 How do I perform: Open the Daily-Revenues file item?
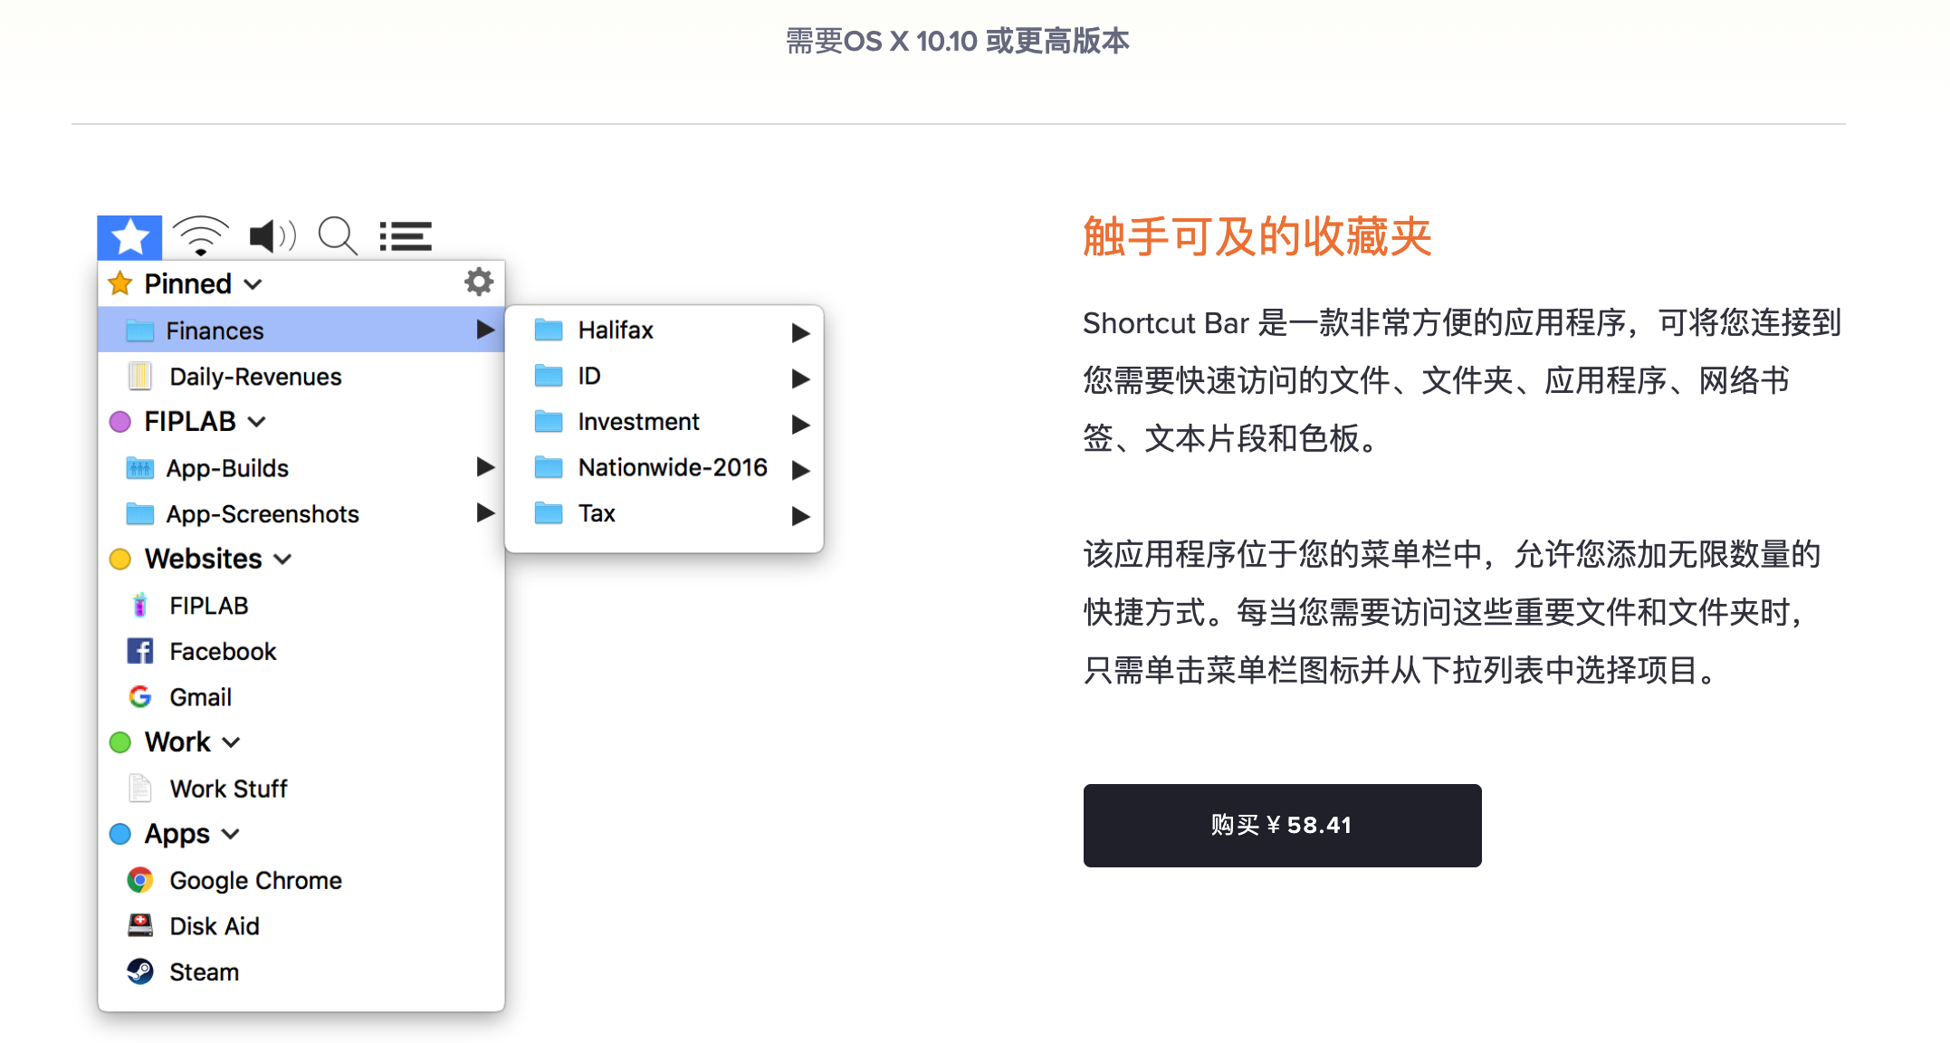[254, 377]
